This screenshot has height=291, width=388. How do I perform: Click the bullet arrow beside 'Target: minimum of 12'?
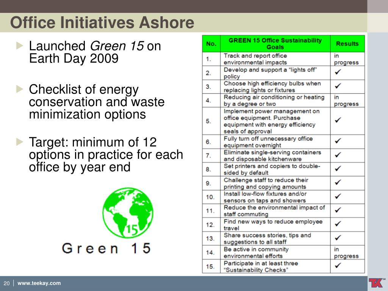20,142
